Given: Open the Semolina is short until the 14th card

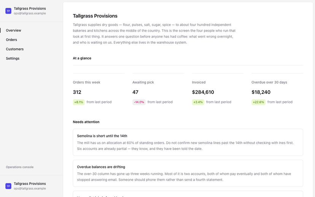Looking at the screenshot, I should click(x=188, y=142).
